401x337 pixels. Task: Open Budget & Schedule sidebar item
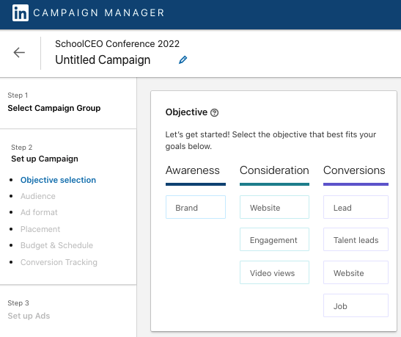pyautogui.click(x=56, y=245)
